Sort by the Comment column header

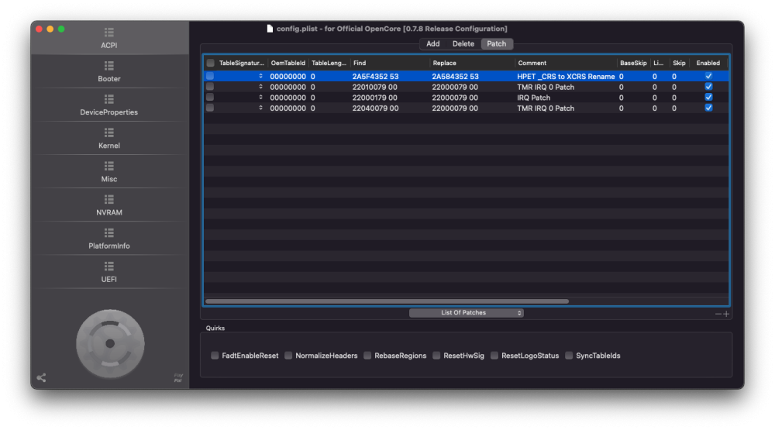pyautogui.click(x=566, y=63)
